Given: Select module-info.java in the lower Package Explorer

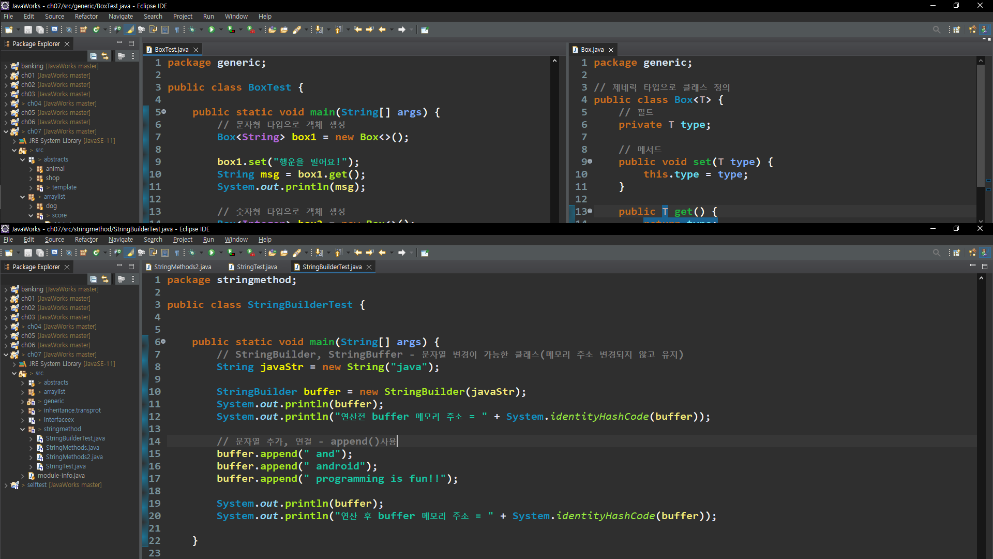Looking at the screenshot, I should 61,476.
